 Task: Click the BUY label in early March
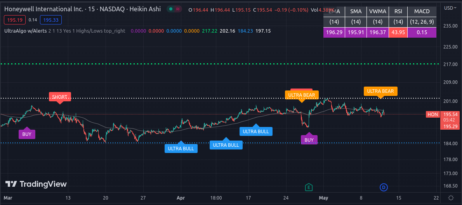click(x=27, y=134)
